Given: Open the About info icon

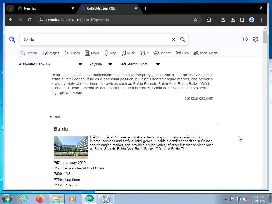Looking at the screenshot, I should [245, 39].
